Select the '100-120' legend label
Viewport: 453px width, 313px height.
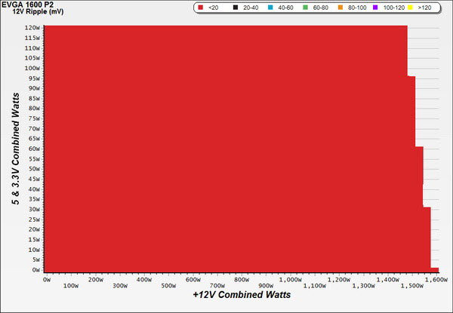[x=394, y=8]
